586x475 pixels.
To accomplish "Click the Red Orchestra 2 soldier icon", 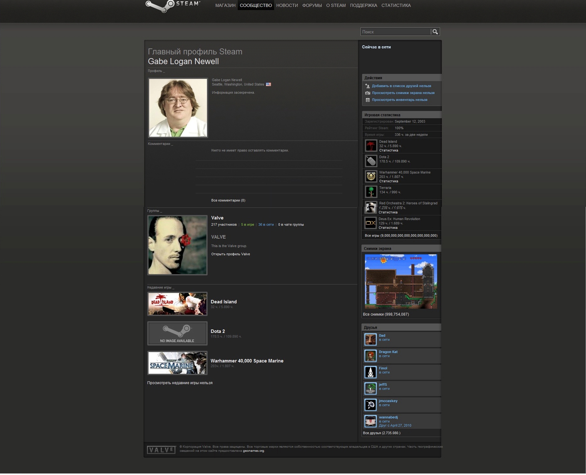I will pos(371,207).
